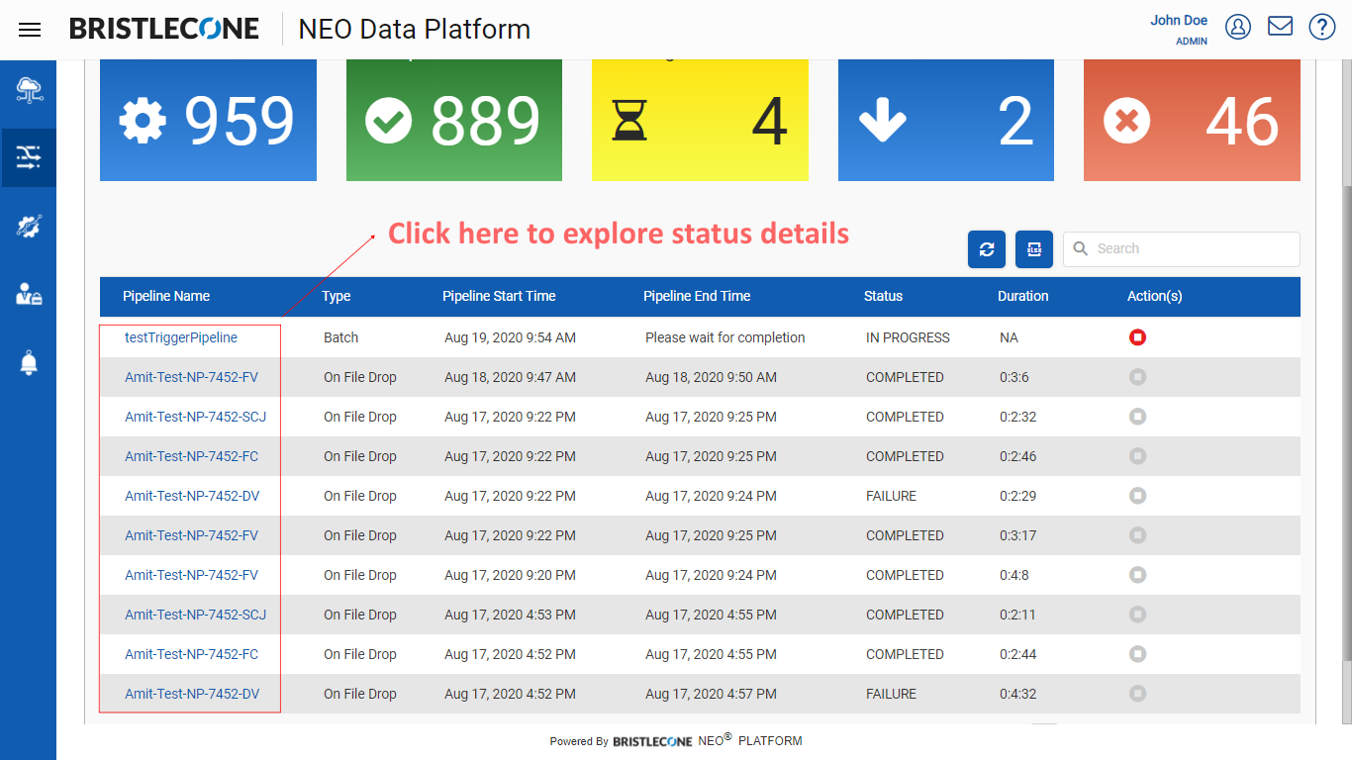This screenshot has height=760, width=1352.
Task: Open the cloud data sidebar icon
Action: 29,91
